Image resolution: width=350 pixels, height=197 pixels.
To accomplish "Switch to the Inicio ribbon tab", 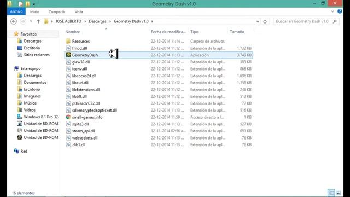I will pyautogui.click(x=34, y=12).
